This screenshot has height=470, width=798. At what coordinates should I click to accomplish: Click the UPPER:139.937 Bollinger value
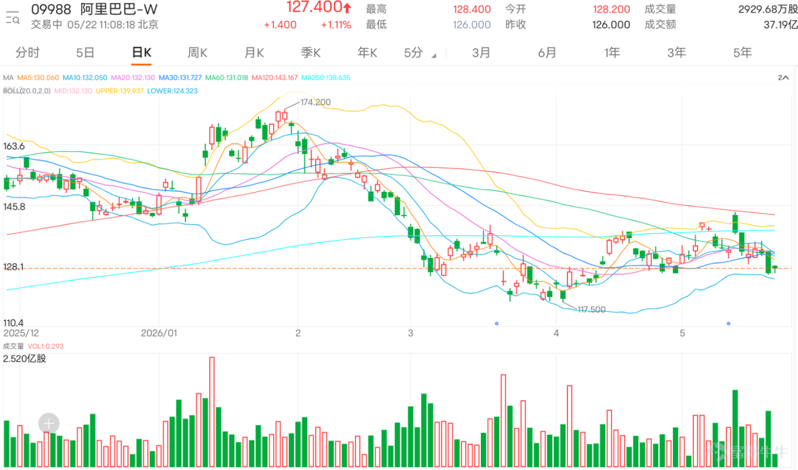coord(120,91)
